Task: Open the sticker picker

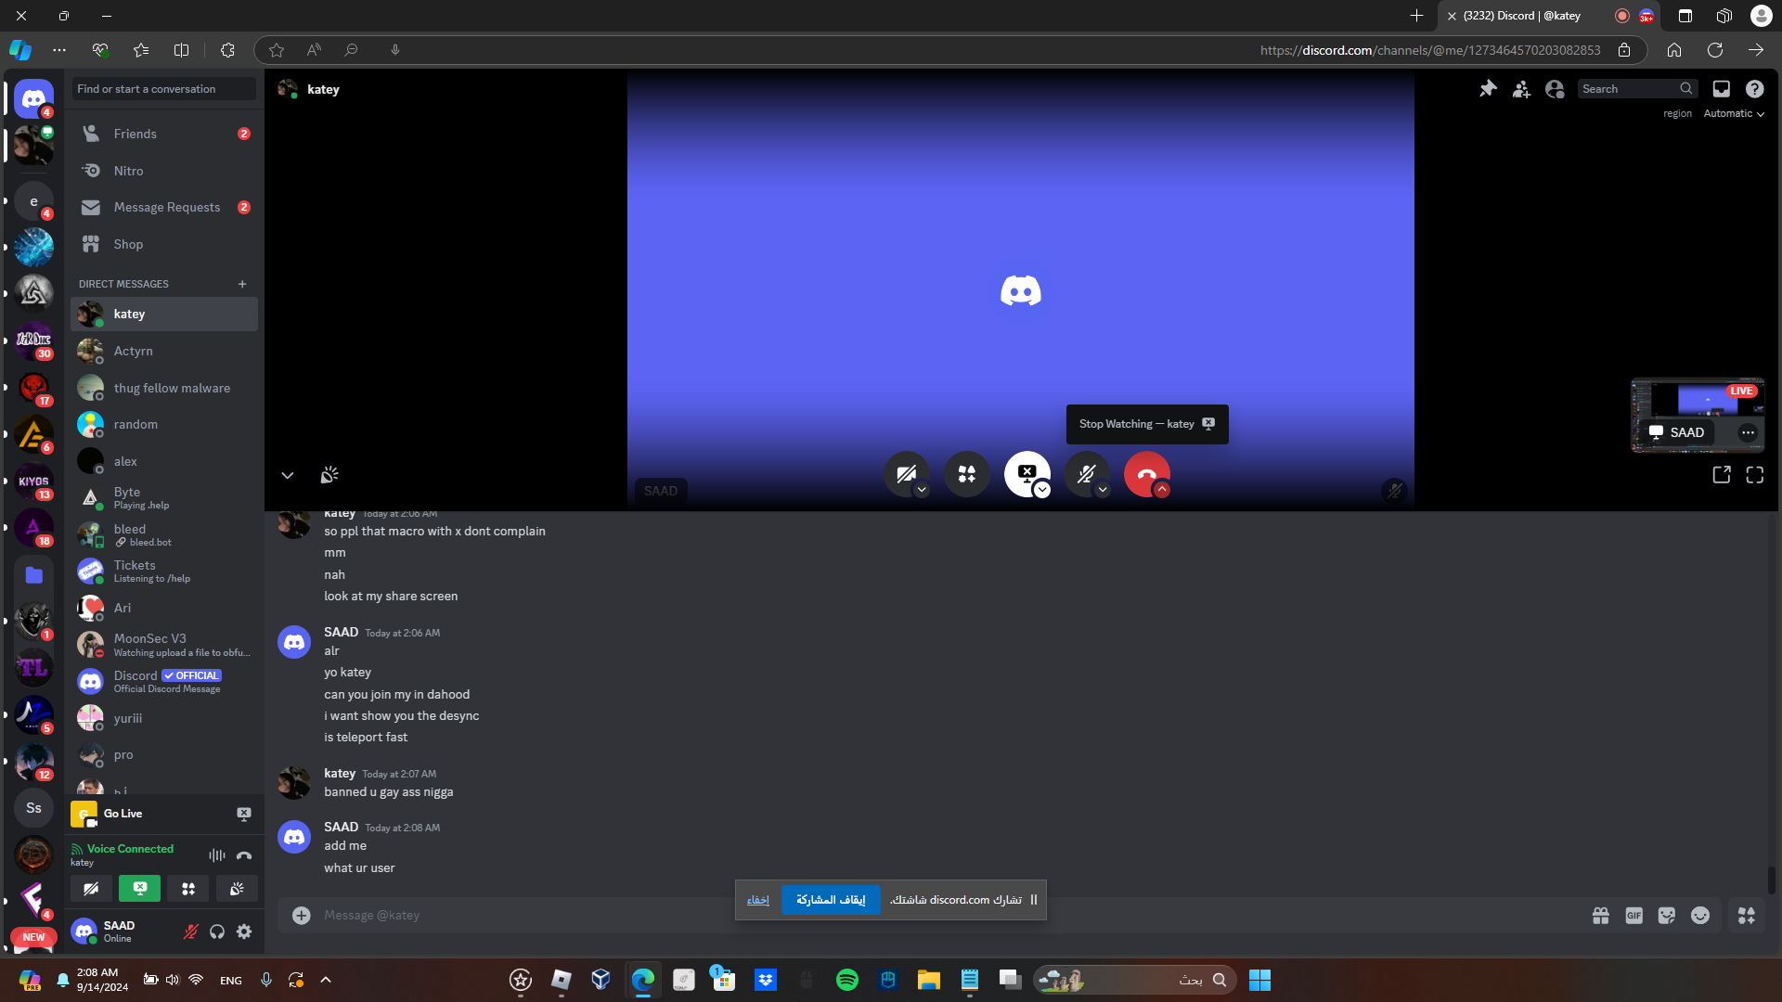Action: (1667, 916)
